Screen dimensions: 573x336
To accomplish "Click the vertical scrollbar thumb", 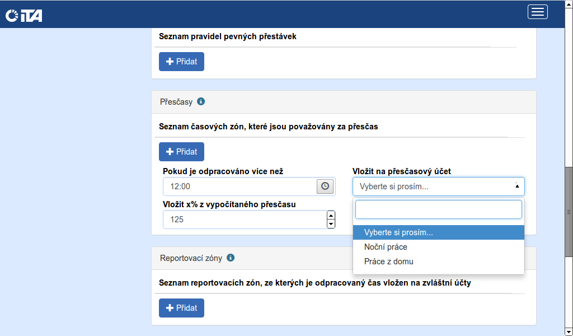I will pos(569,212).
